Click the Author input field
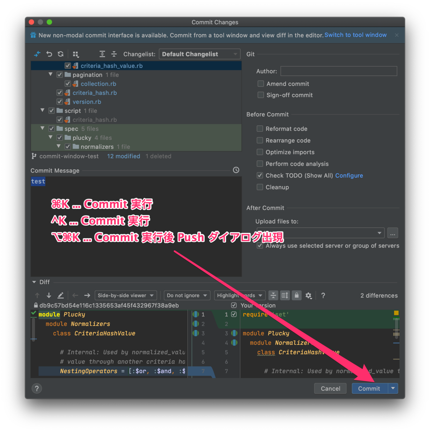Viewport: 430px width, 432px height. [339, 71]
